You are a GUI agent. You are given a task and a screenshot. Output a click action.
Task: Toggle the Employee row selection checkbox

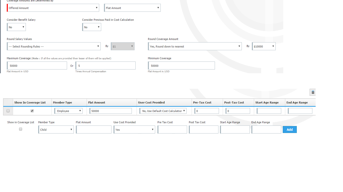pyautogui.click(x=8, y=111)
